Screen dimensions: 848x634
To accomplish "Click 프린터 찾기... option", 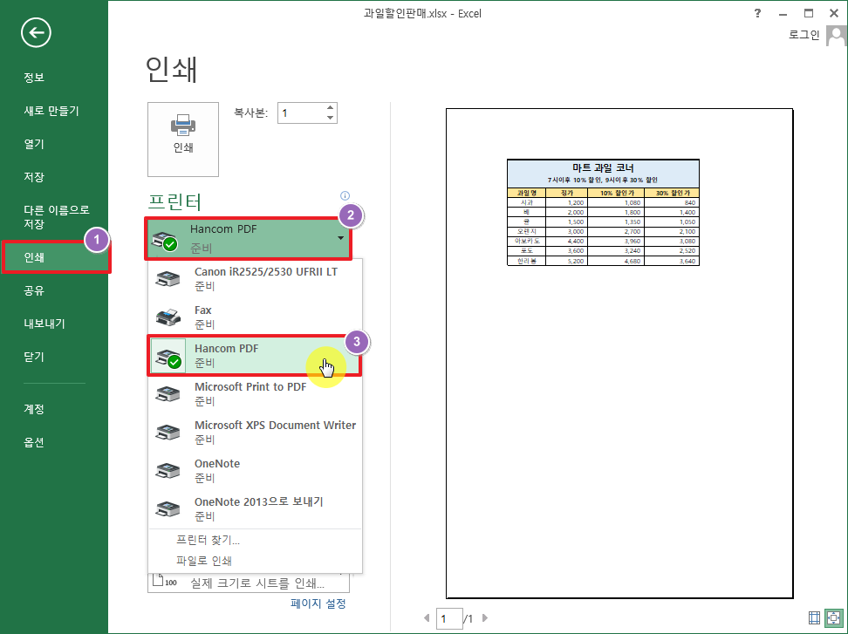I will (208, 540).
